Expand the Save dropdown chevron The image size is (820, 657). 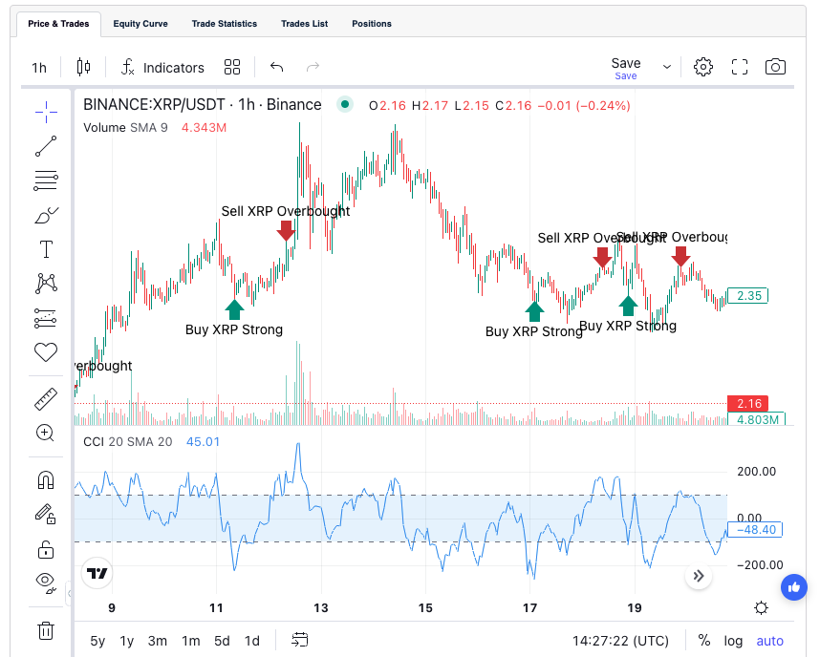point(667,67)
